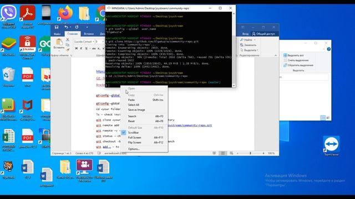Click the Cut scissors icon in Word ribbon
Screen dimensions: 355x199
pyautogui.click(x=68, y=39)
